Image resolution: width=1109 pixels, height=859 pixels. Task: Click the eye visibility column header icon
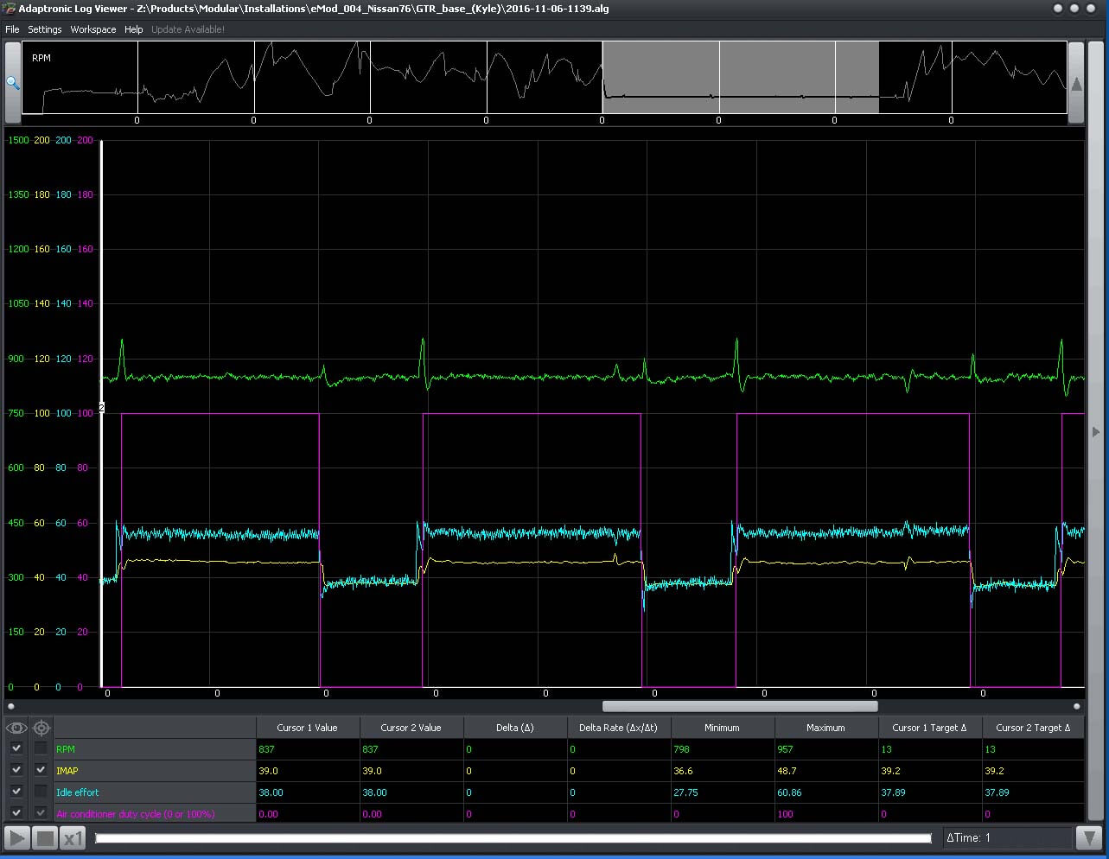coord(16,728)
